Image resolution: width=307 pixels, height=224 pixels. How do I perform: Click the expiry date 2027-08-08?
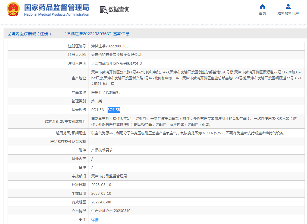pos(101,202)
